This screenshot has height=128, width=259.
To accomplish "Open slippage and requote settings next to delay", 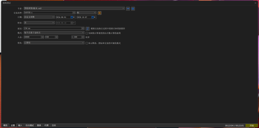I will 87,29.
